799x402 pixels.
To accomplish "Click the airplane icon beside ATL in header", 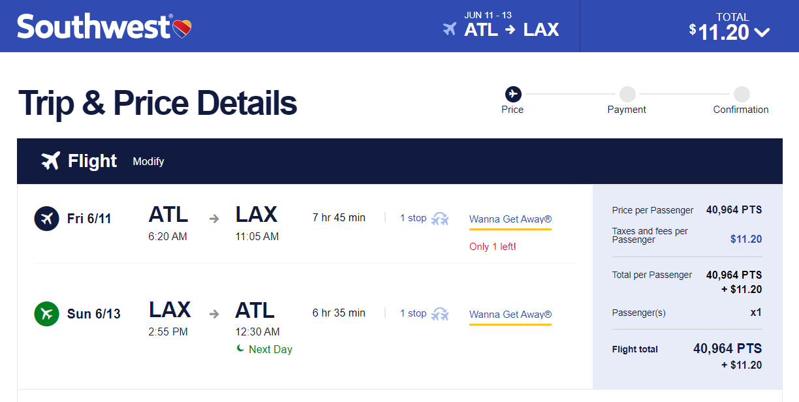I will 449,29.
